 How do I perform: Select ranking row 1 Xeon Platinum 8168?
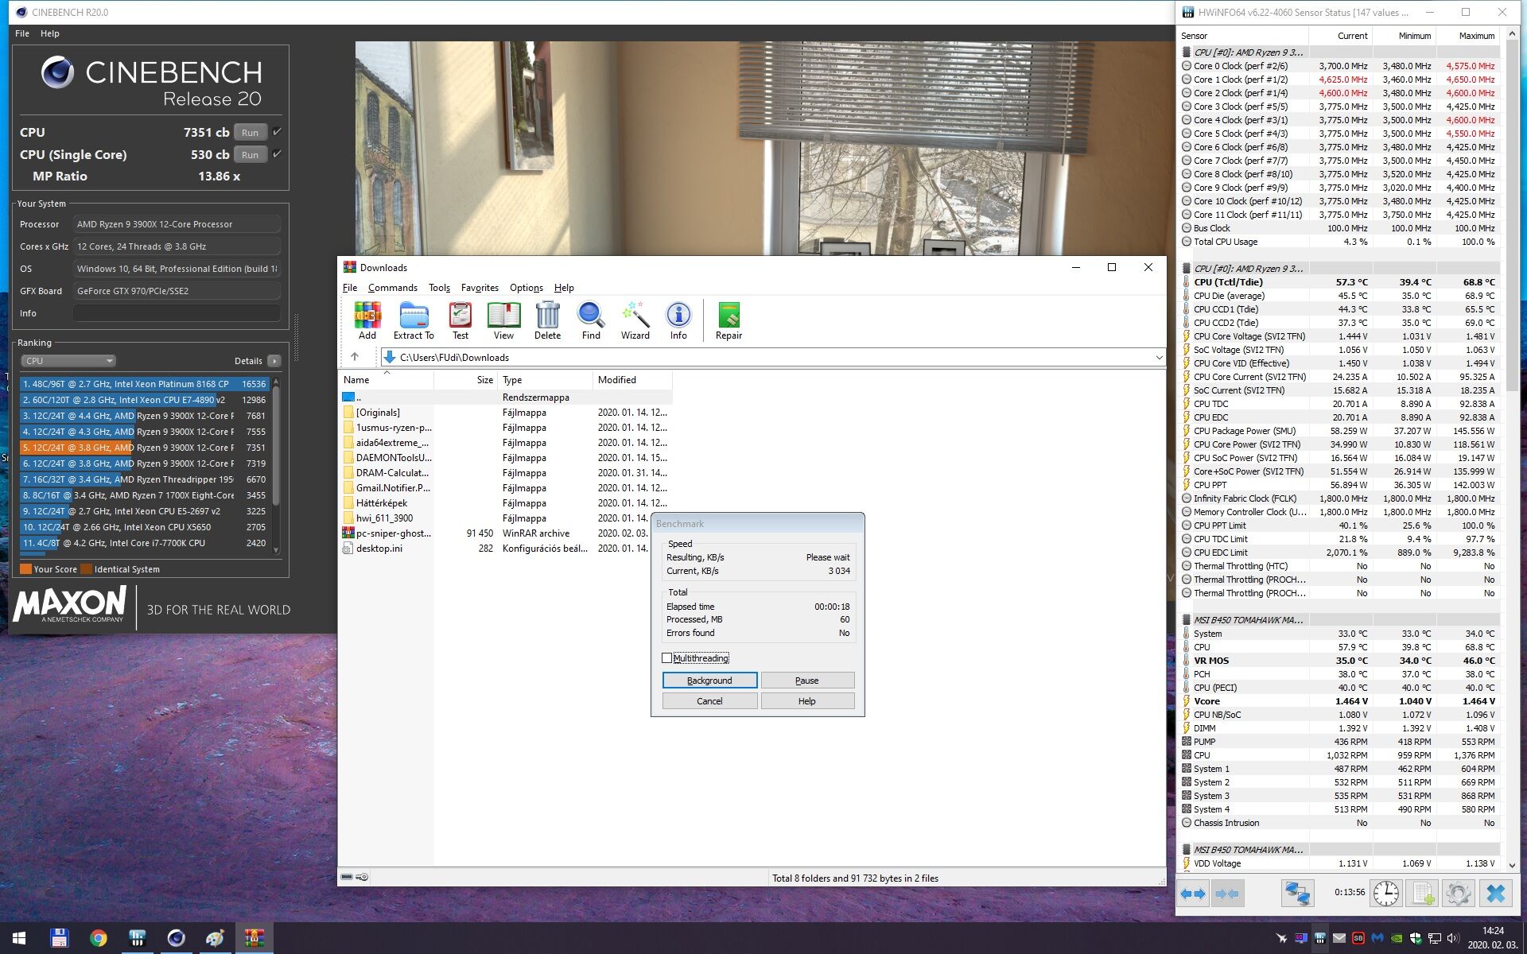[144, 384]
